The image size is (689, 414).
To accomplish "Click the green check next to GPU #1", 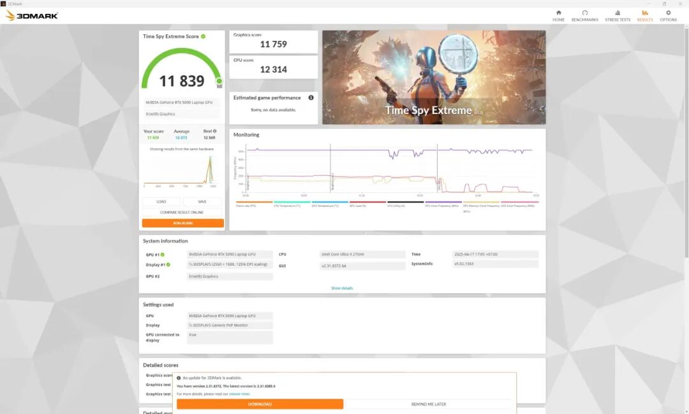I will (162, 254).
